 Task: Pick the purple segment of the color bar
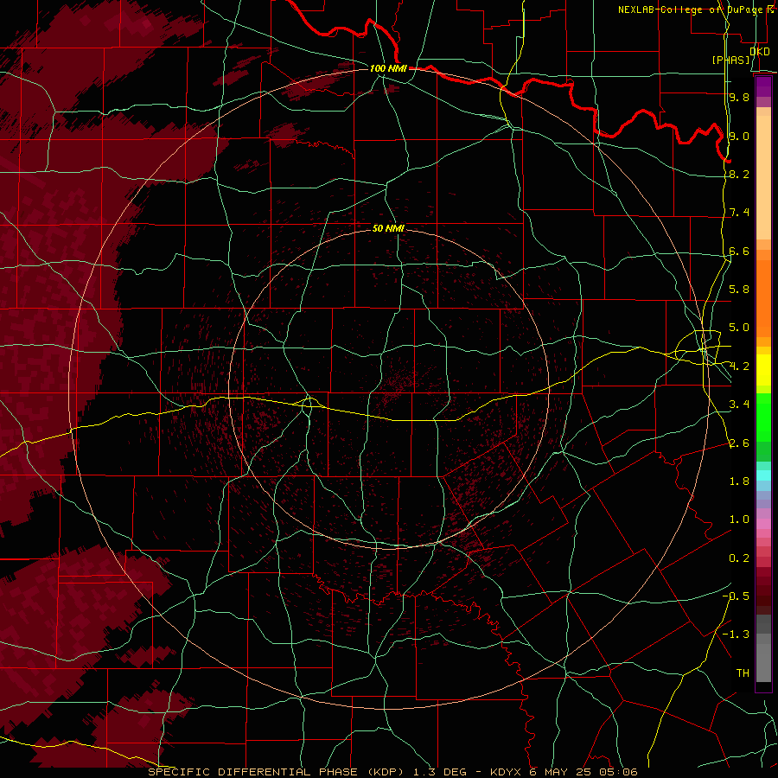click(x=763, y=86)
